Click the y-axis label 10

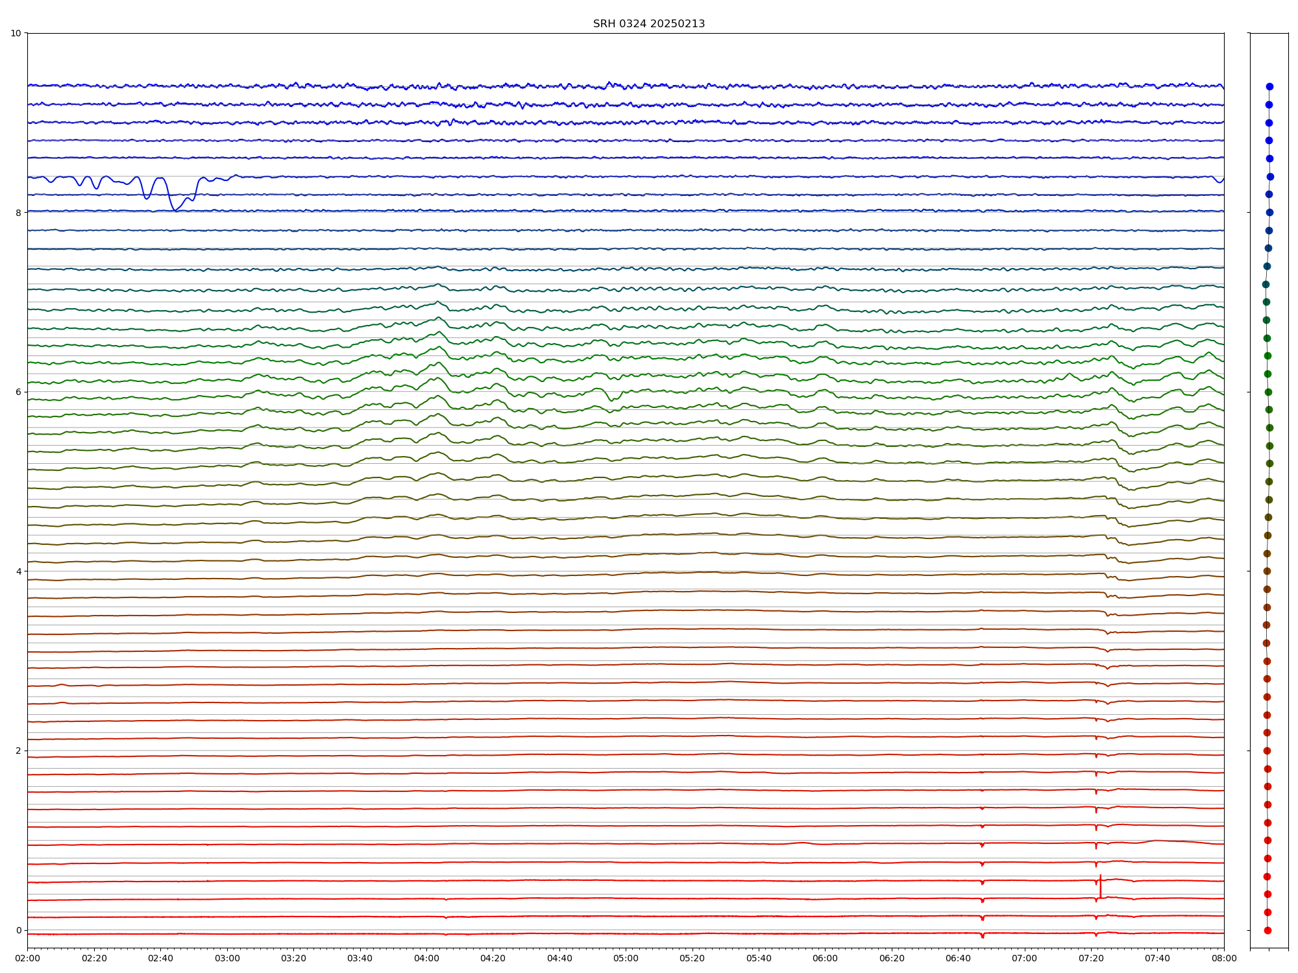(x=16, y=33)
